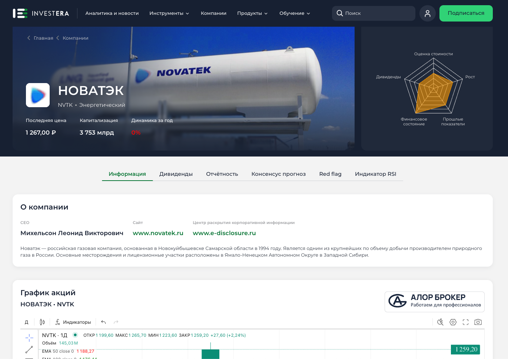Click the undo arrow on the chart toolbar
This screenshot has height=359, width=508.
coord(104,322)
